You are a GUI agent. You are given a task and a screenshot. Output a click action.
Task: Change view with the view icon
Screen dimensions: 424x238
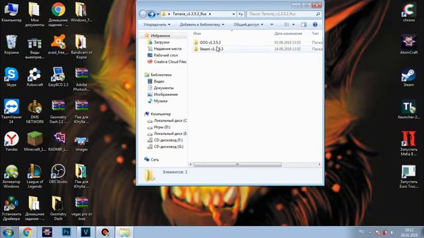pos(287,24)
